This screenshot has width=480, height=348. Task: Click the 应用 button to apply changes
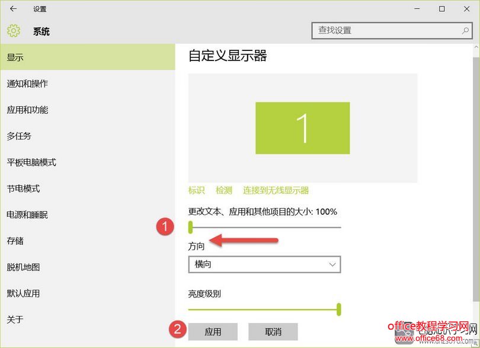pos(213,331)
